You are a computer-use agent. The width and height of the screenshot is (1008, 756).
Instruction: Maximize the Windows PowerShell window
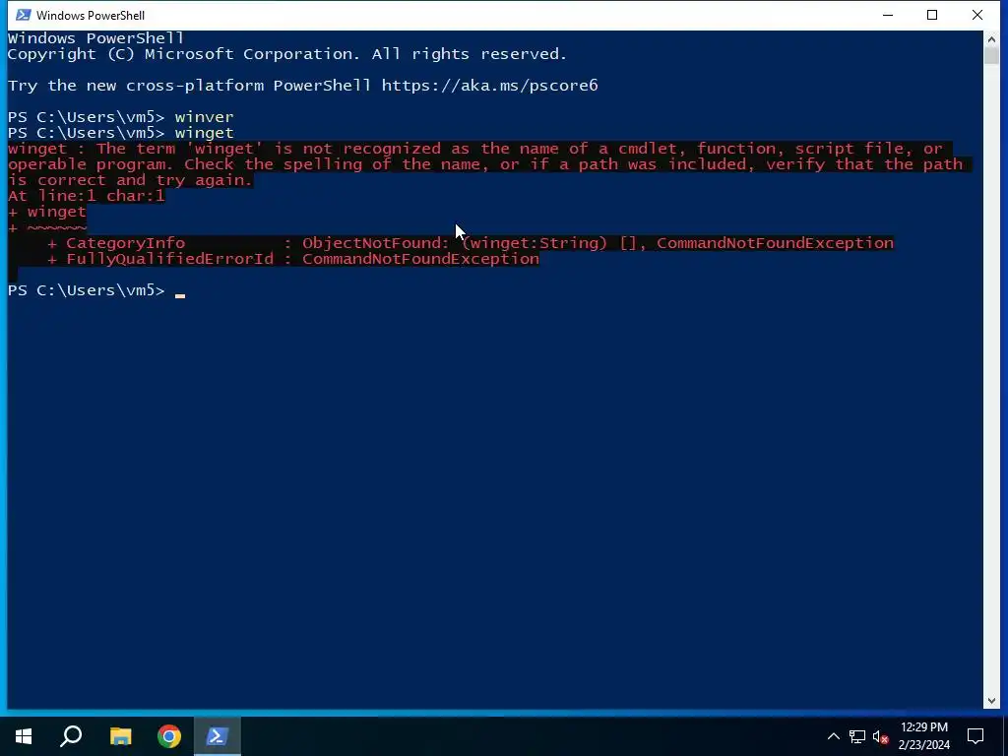point(932,15)
